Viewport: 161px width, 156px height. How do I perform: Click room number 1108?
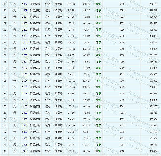point(25,106)
